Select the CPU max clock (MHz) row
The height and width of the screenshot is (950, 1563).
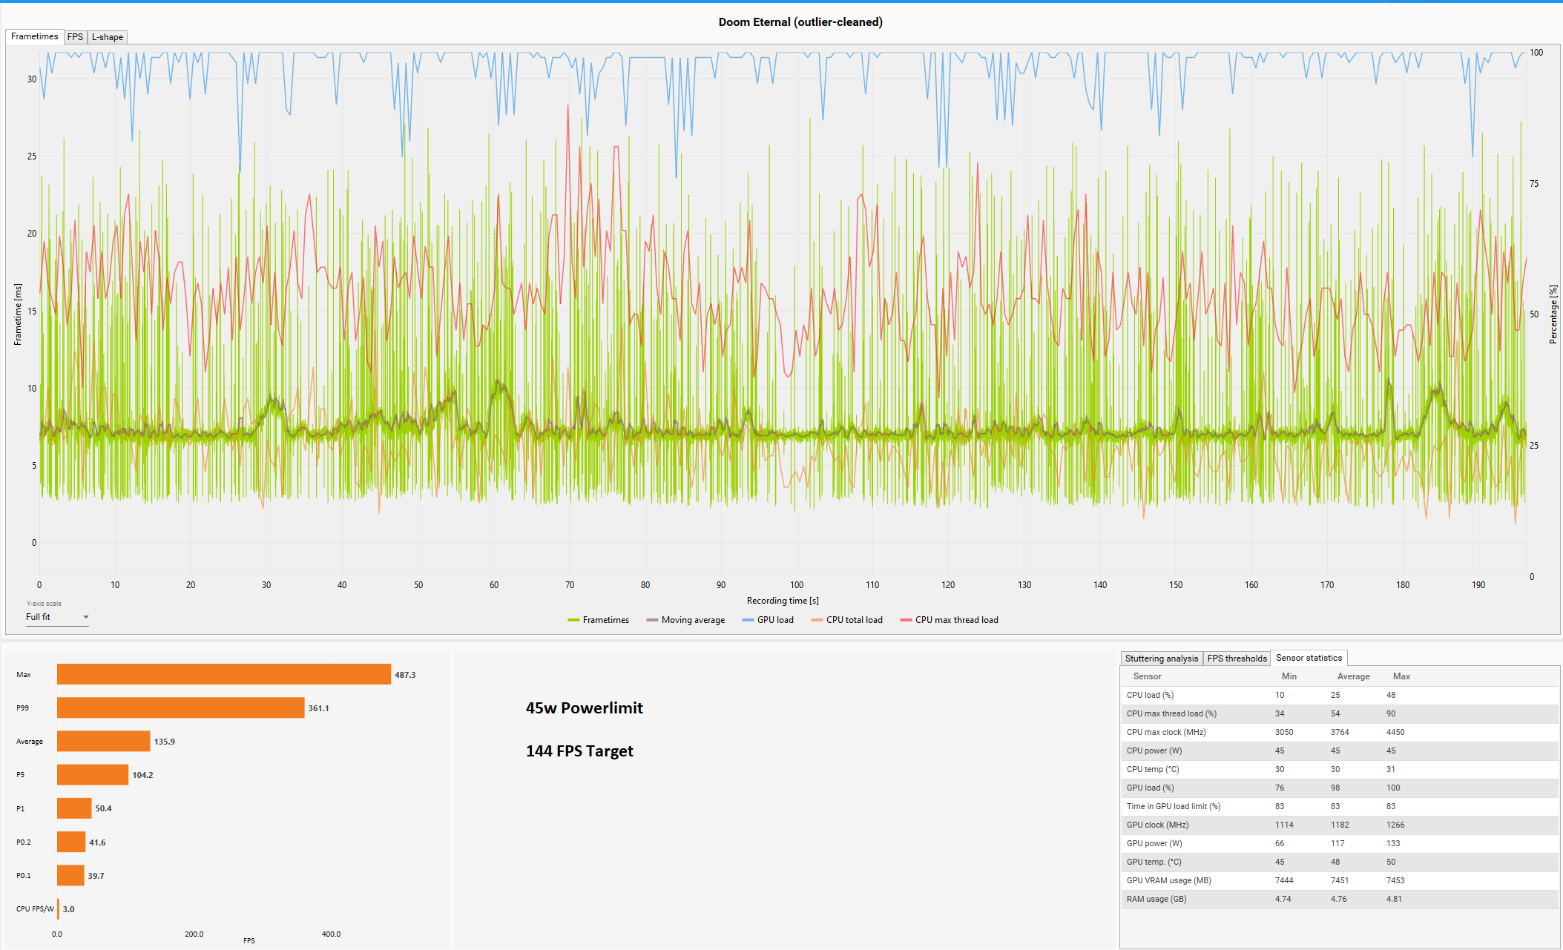click(1166, 732)
